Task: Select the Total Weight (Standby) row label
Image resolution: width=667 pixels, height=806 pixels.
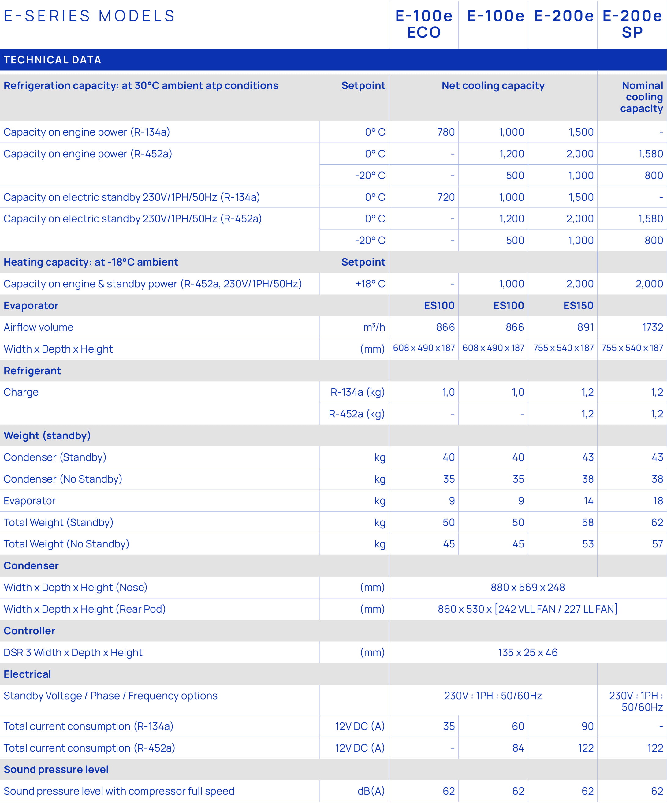Action: pyautogui.click(x=58, y=522)
